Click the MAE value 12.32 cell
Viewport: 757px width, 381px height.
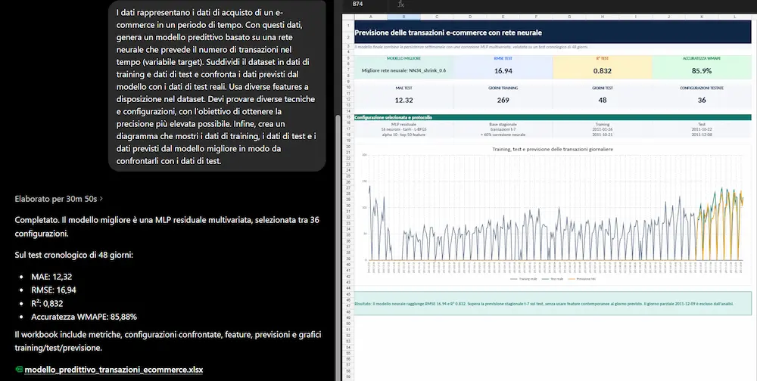coord(403,101)
